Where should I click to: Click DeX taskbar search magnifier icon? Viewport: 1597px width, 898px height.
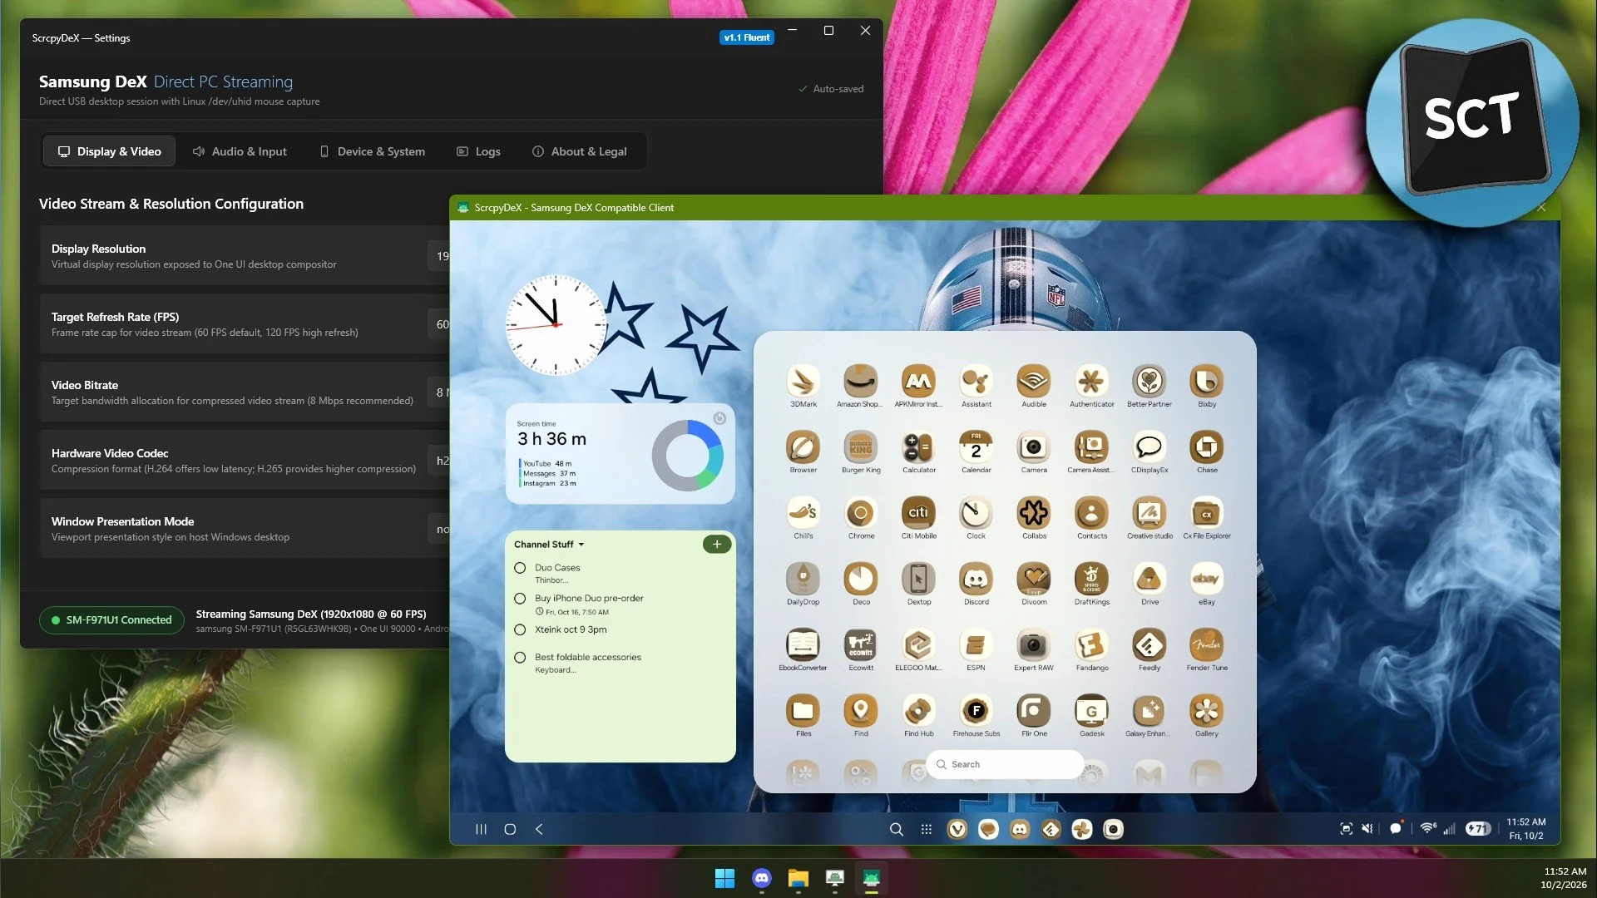click(896, 829)
